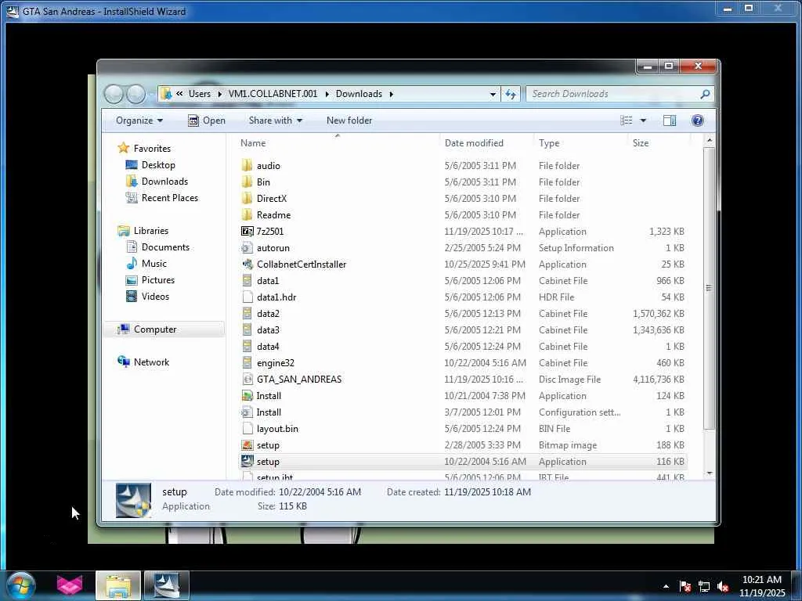Image resolution: width=802 pixels, height=601 pixels.
Task: Show the preview pane
Action: (x=670, y=120)
